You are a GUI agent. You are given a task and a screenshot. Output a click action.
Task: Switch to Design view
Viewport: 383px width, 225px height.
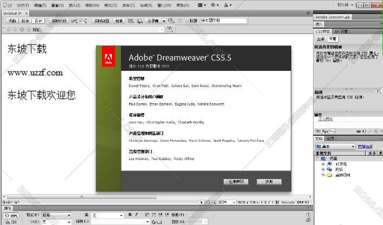[x=39, y=21]
